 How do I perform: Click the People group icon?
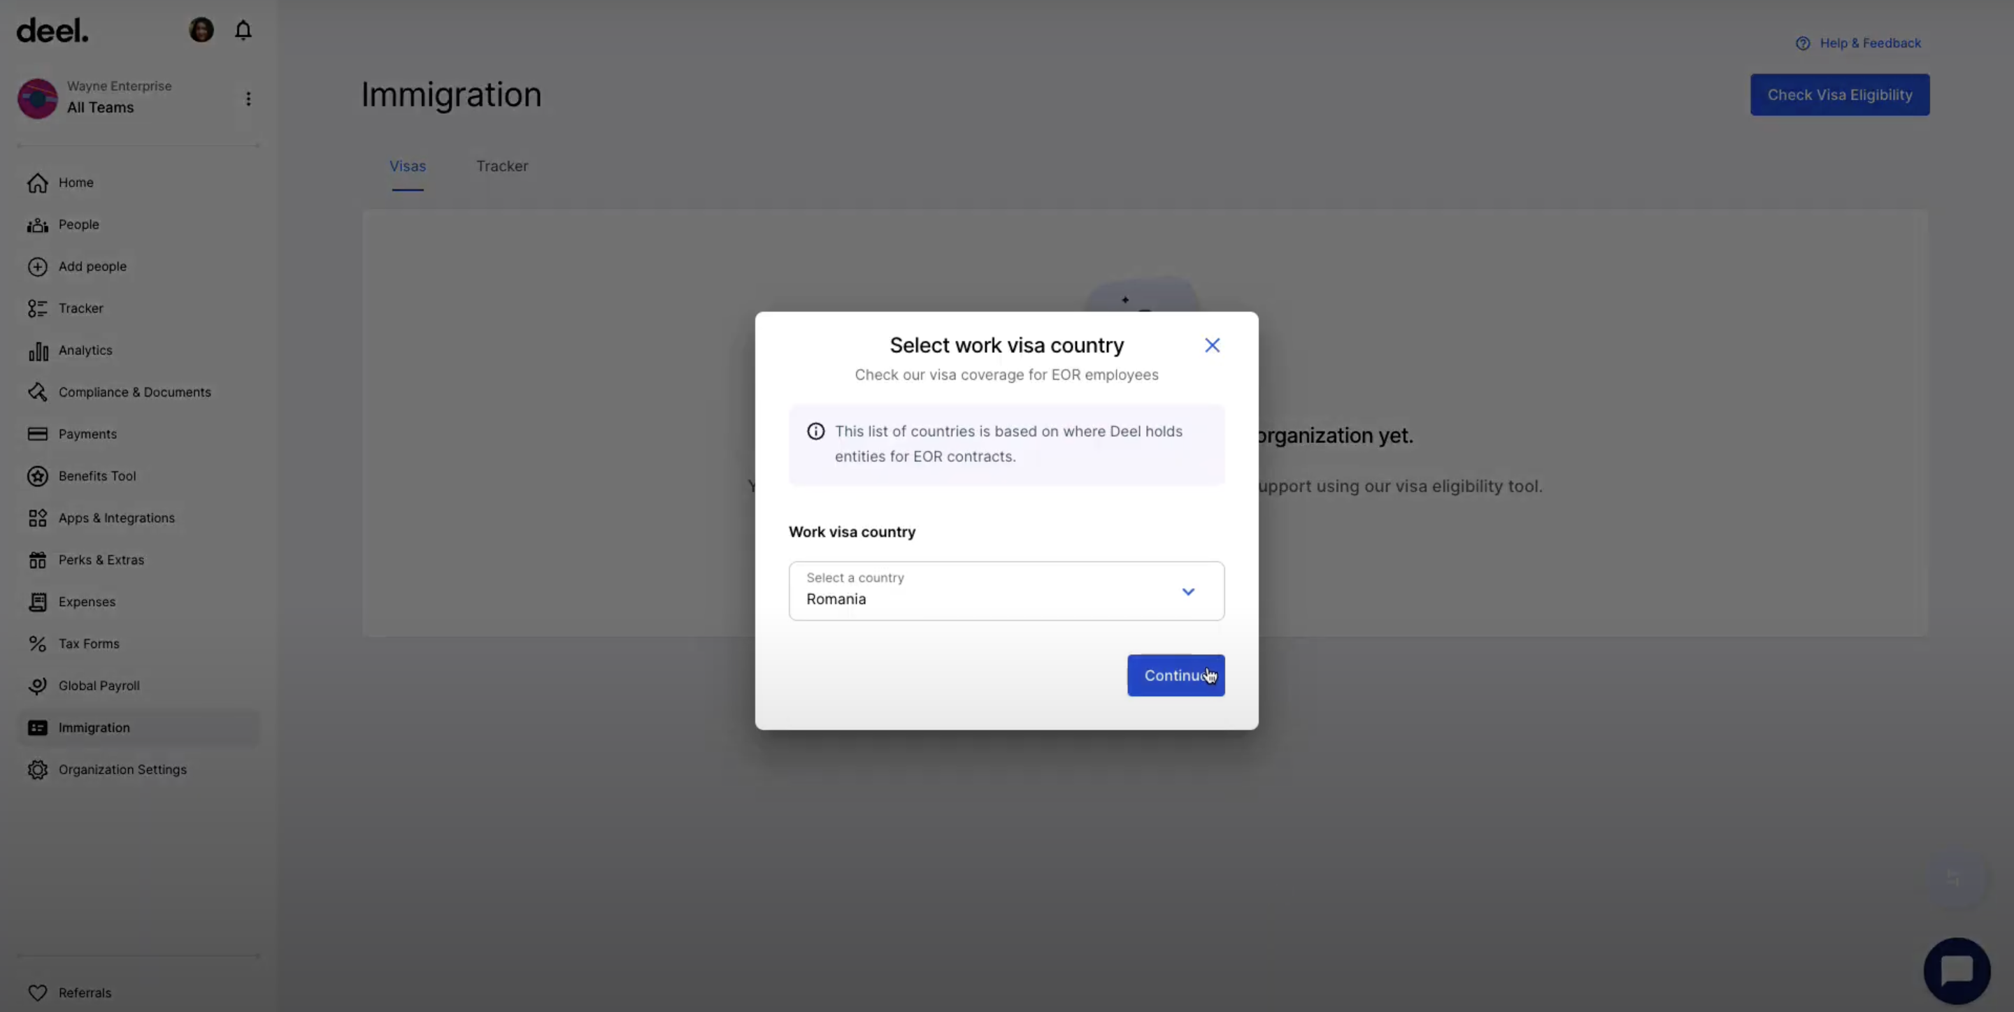tap(38, 224)
